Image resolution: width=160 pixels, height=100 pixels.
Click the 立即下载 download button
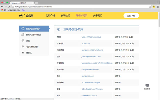(x=131, y=15)
